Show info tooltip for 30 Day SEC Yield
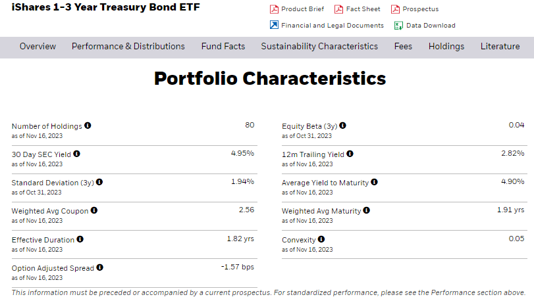The image size is (534, 299). (76, 154)
